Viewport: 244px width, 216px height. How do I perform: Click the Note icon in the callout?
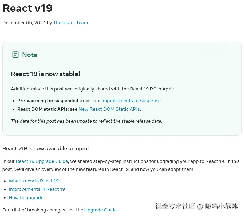coord(15,55)
